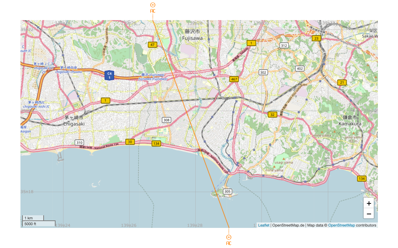The width and height of the screenshot is (398, 248).
Task: Click the route 312 shield
Action: point(284,45)
